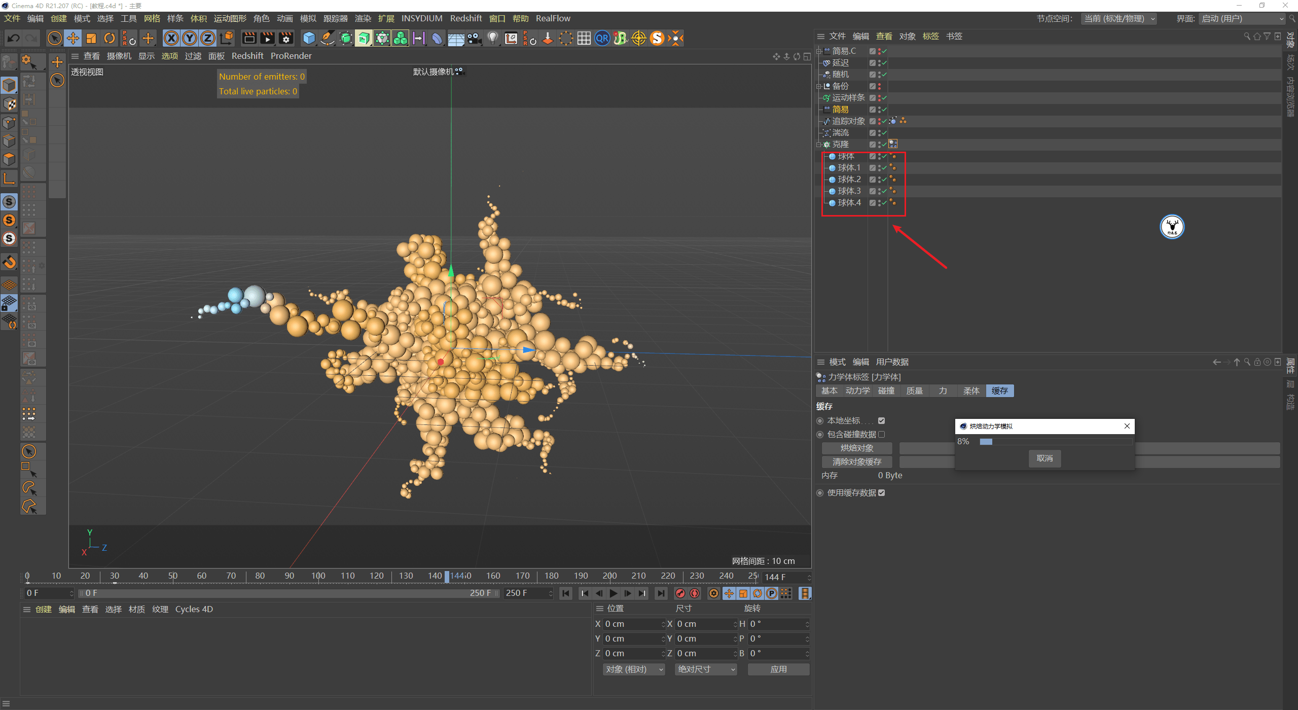The height and width of the screenshot is (710, 1298).
Task: Click the Camera icon in the toolbar
Action: (475, 38)
